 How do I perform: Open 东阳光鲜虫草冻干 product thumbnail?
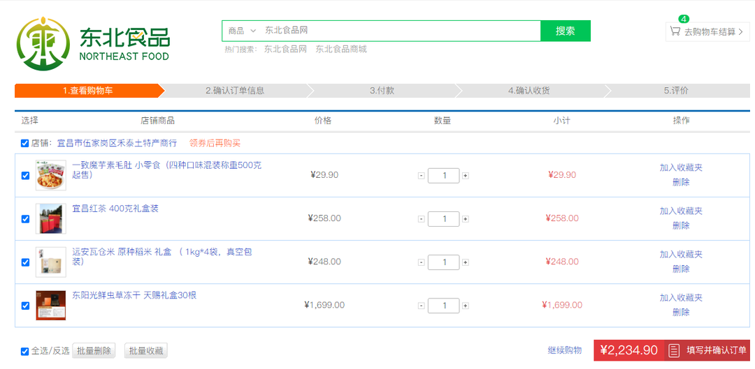51,305
